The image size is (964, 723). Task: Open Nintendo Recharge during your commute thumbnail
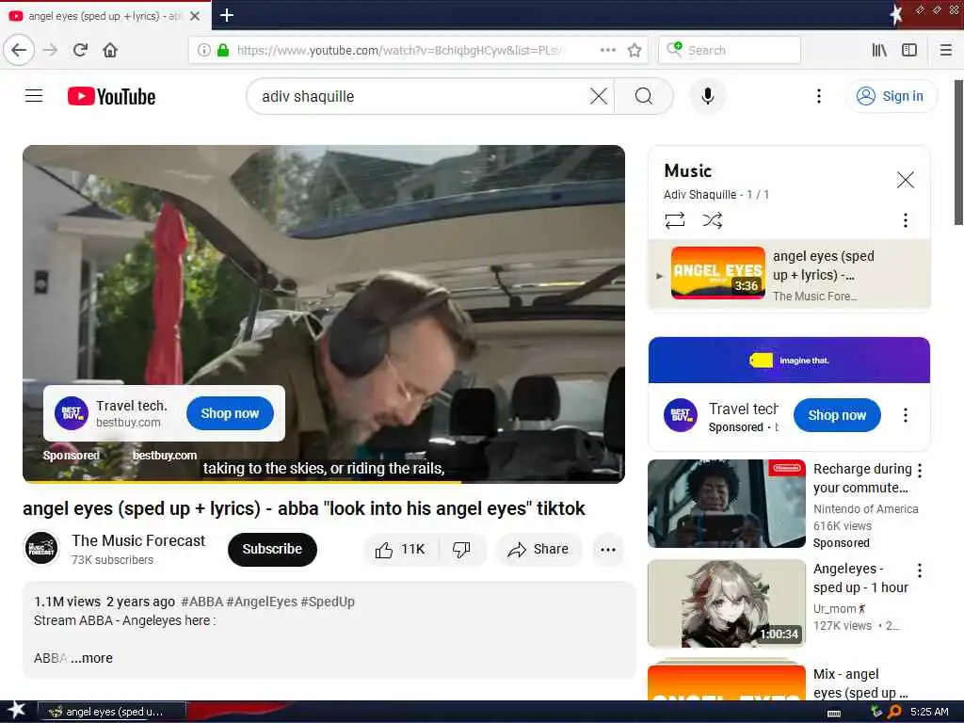point(726,504)
